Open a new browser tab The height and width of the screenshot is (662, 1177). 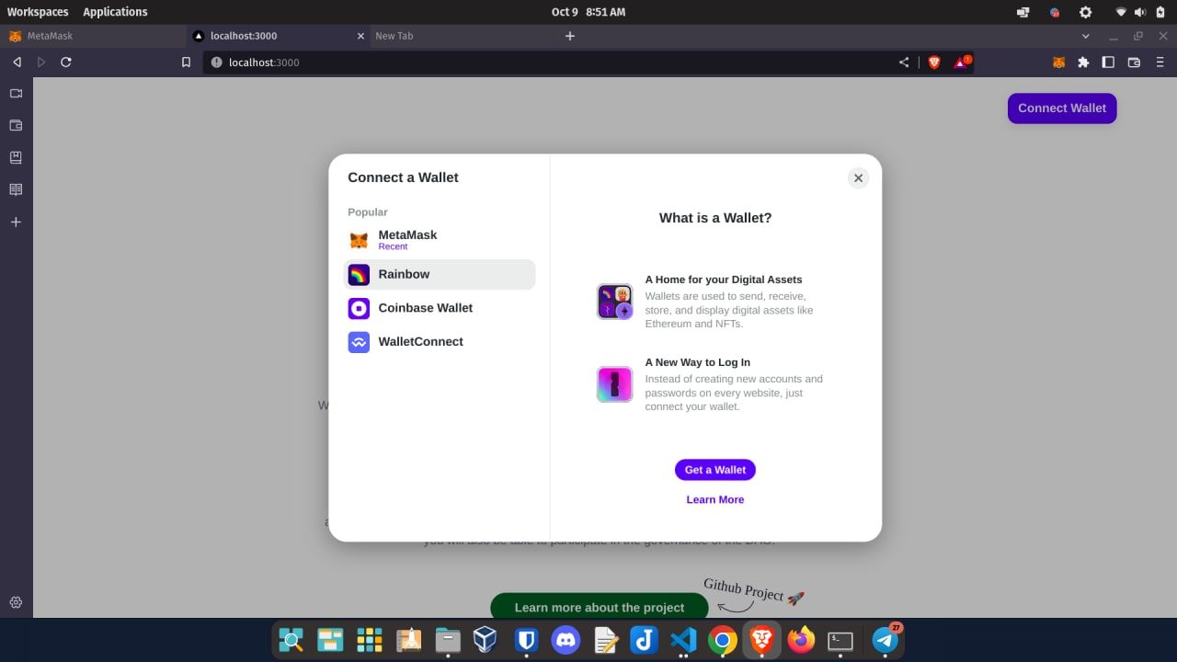tap(570, 36)
